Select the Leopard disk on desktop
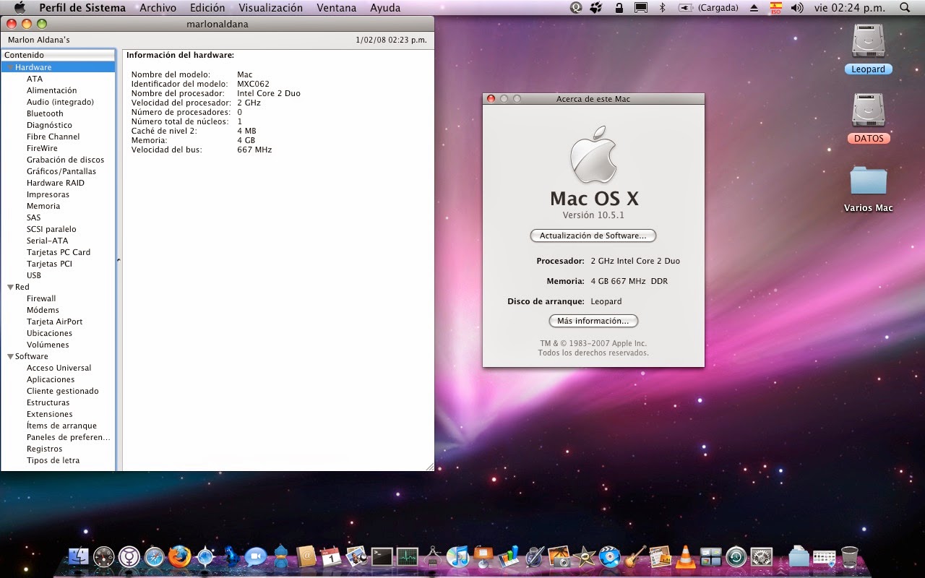925x578 pixels. 868,49
